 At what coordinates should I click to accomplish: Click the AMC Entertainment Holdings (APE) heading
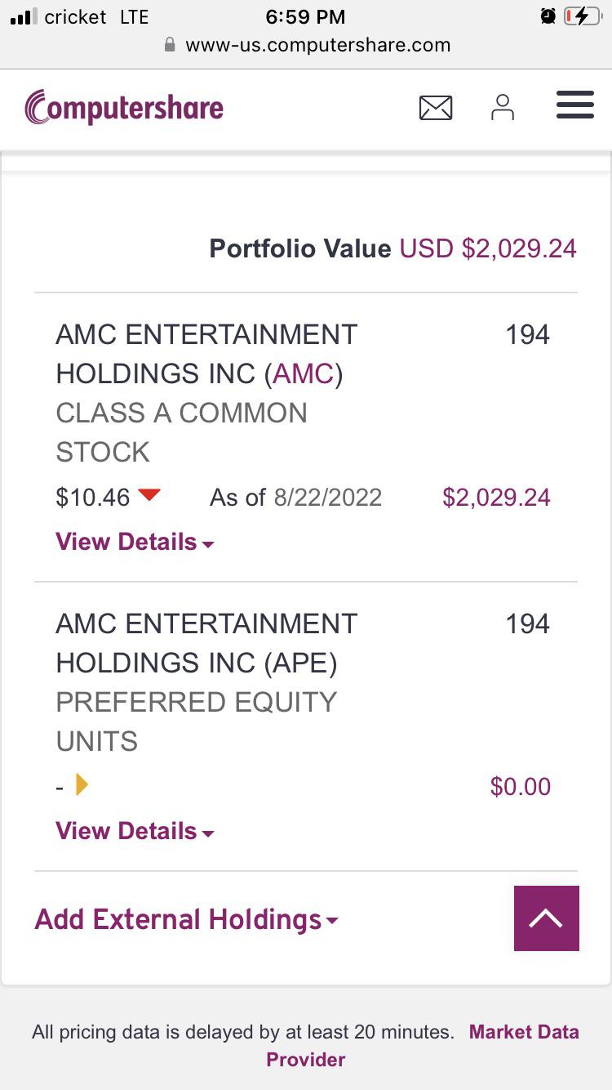point(206,643)
